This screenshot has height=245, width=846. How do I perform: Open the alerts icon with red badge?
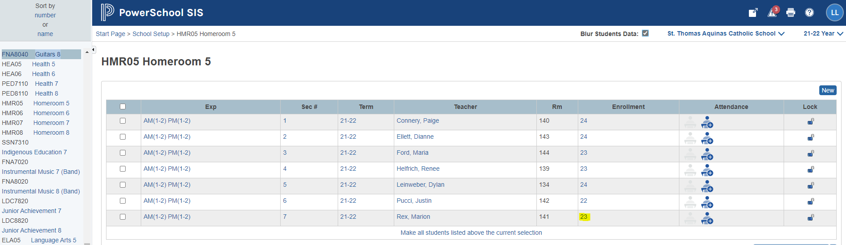(773, 12)
